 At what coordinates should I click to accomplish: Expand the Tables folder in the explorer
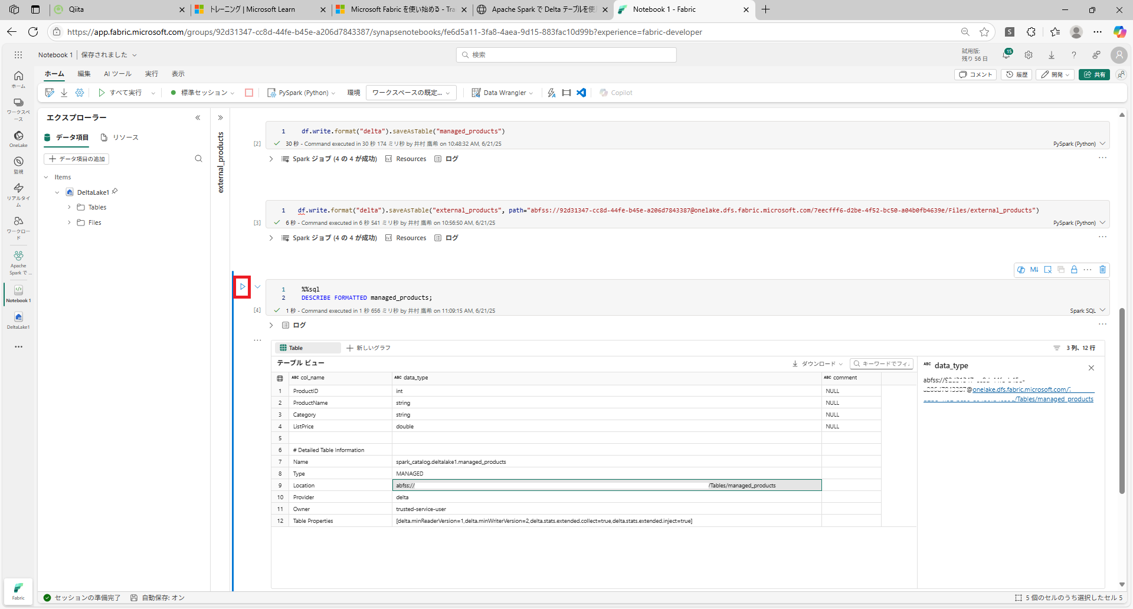(x=69, y=207)
